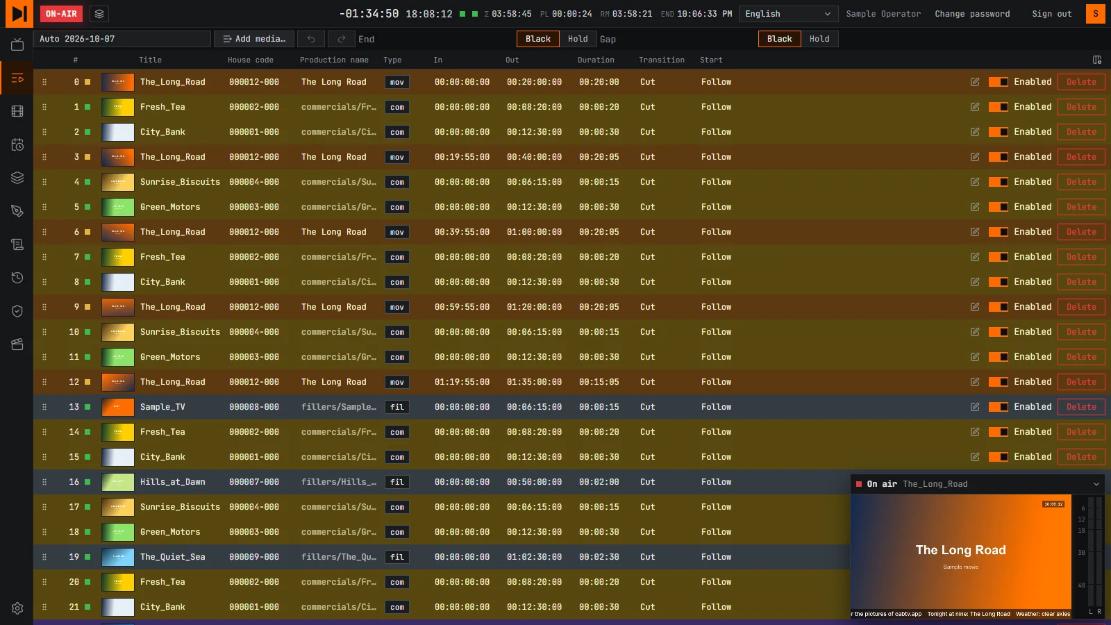Click the layers icon beside ON-AIR
Screen dimensions: 1111x625
click(99, 14)
